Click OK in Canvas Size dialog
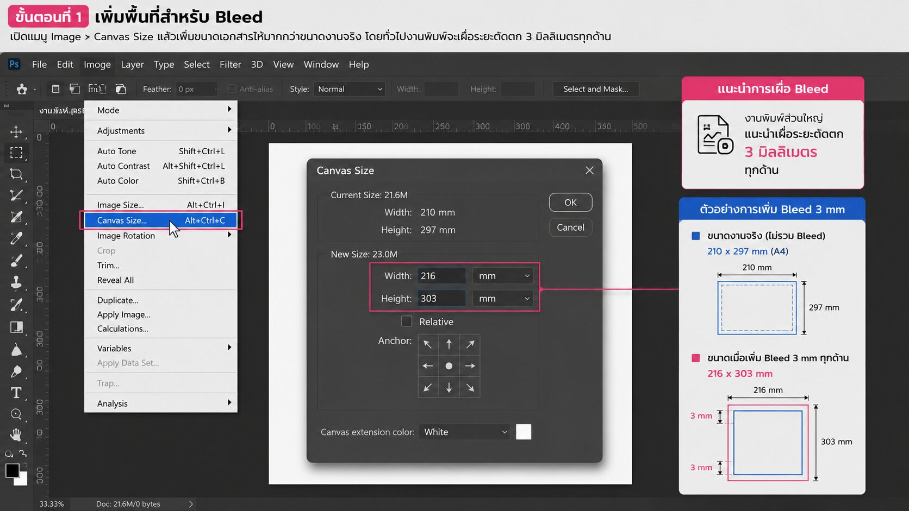 pos(570,203)
